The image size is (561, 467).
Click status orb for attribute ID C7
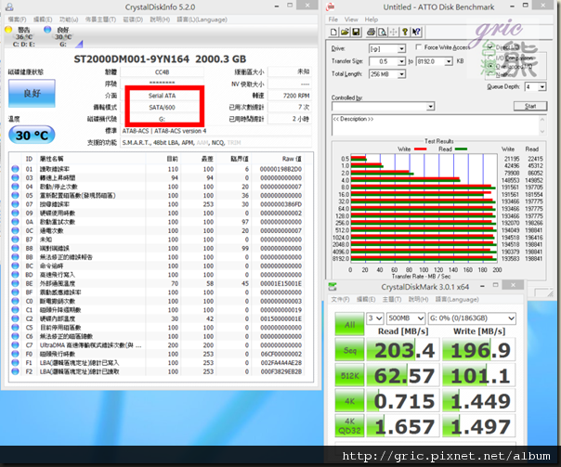click(15, 344)
